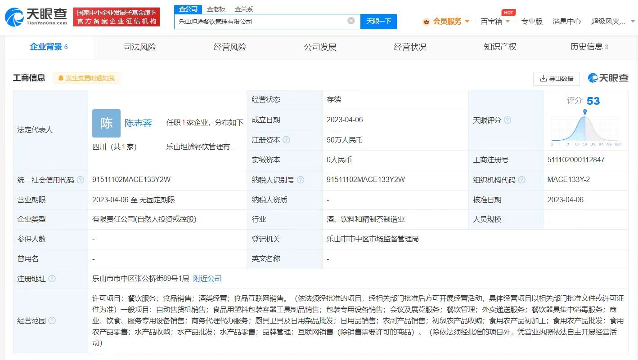
Task: Click the 发生变更时通知我 bell icon
Action: point(62,78)
